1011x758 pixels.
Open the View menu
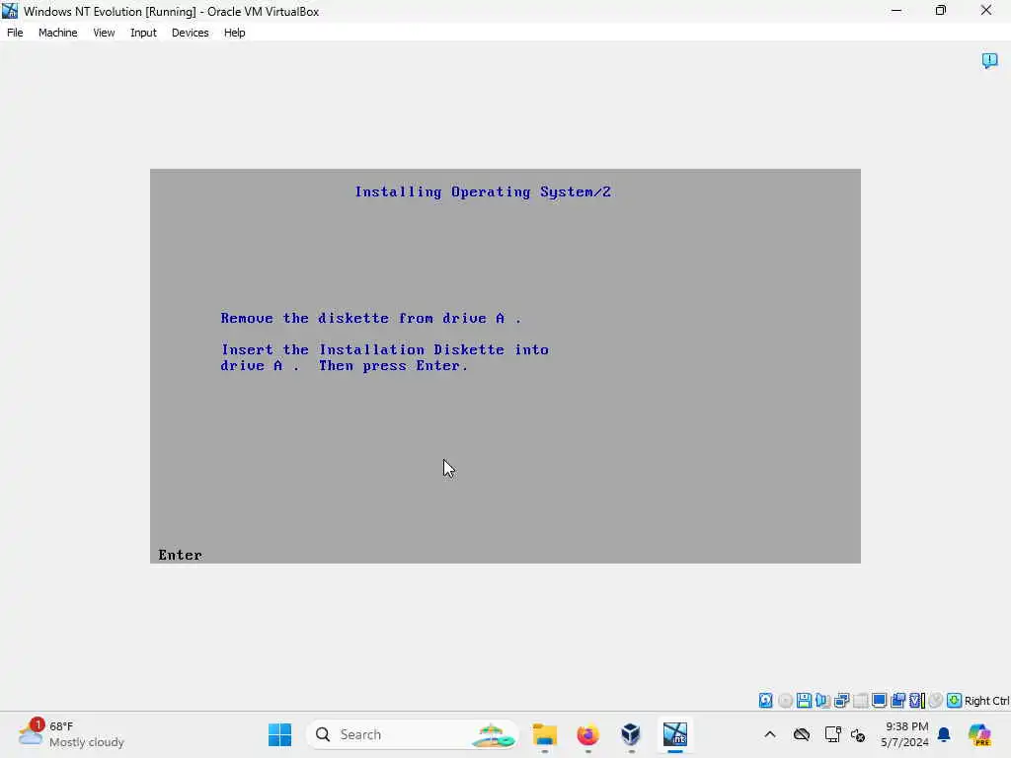point(103,33)
